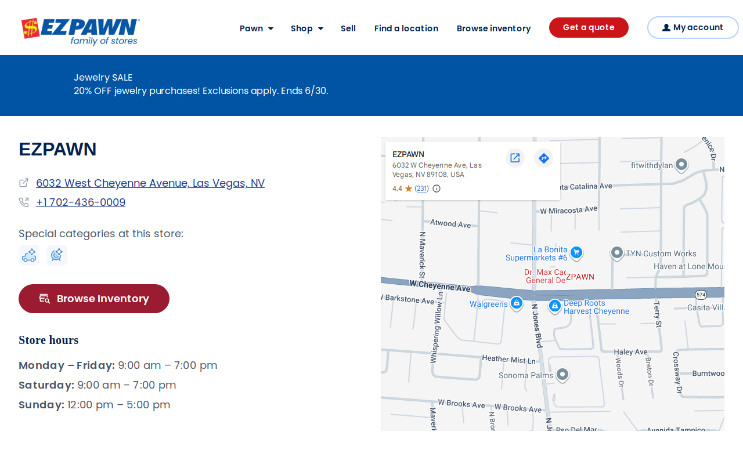Click Deep Roots Harvest map pin
Screen dimensions: 743x464
pos(555,306)
